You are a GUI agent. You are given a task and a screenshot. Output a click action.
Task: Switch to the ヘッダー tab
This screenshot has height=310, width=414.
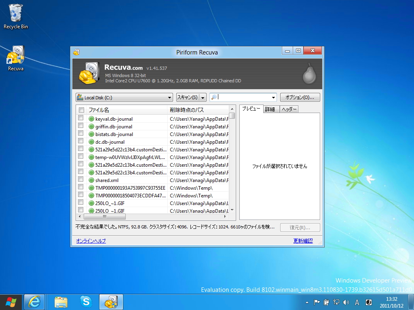coord(288,109)
